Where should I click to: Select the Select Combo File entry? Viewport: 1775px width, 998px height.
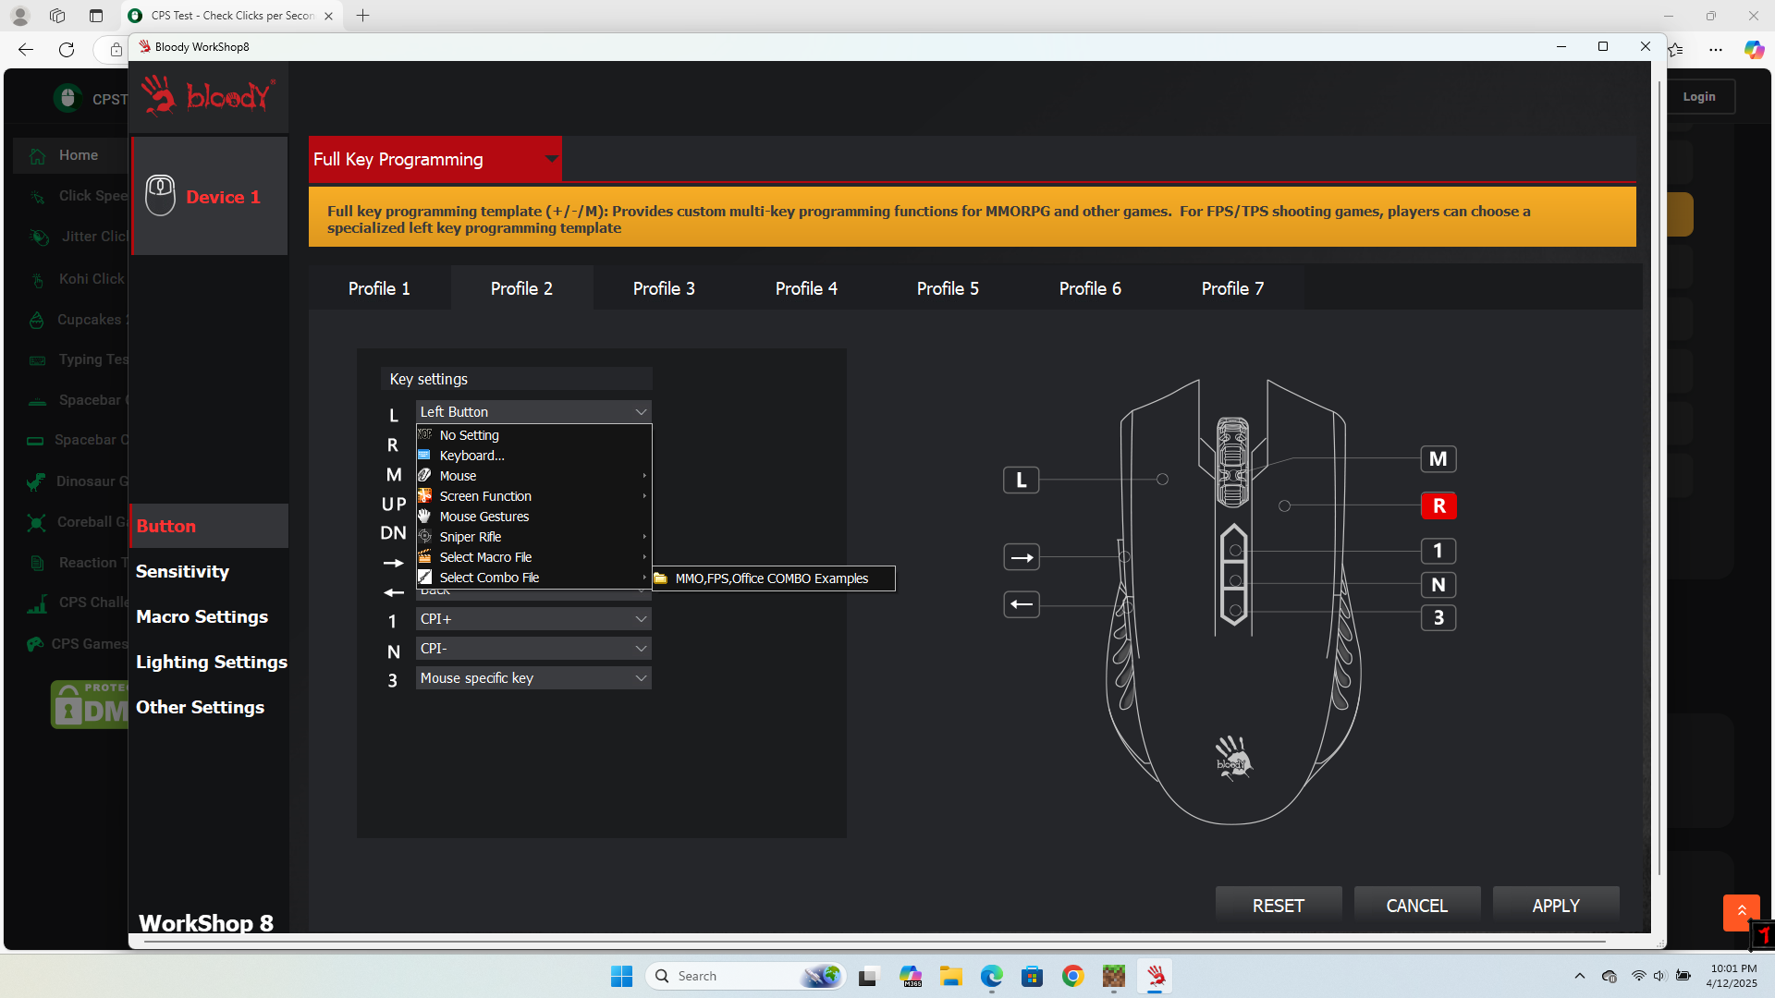533,578
